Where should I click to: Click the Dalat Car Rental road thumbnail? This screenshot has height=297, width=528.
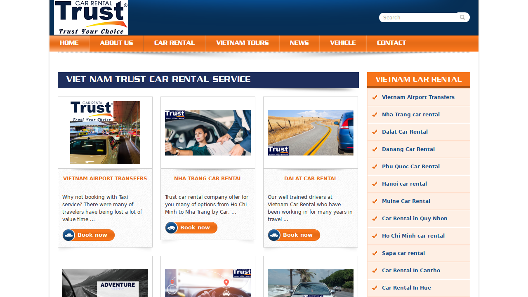point(311,132)
